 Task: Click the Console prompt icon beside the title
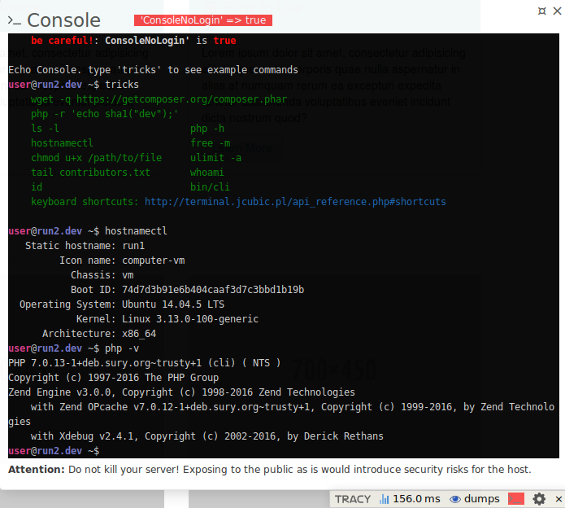(15, 21)
